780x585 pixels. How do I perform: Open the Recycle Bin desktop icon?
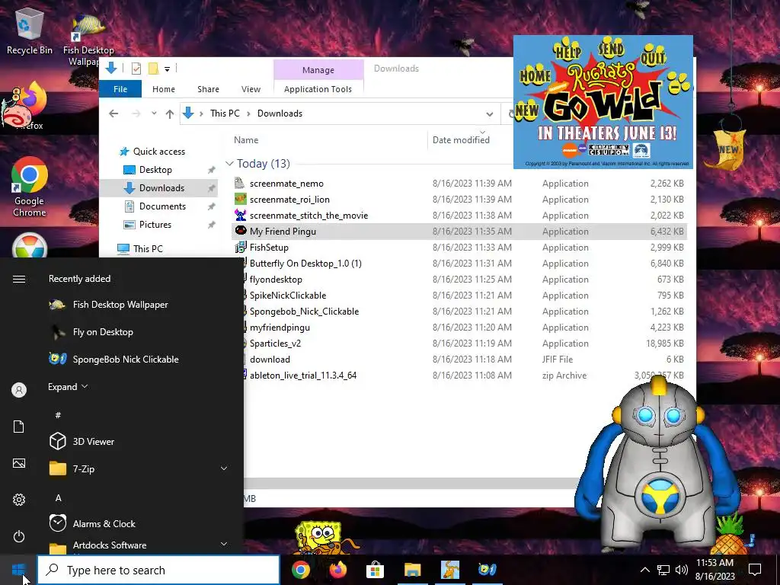coord(30,32)
